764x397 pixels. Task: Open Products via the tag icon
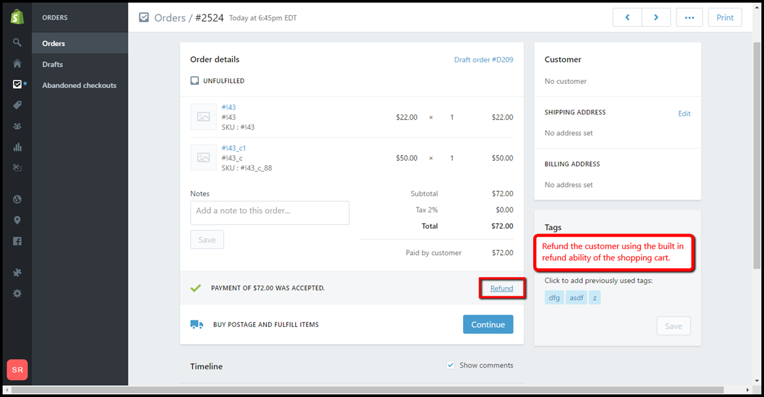tap(17, 105)
